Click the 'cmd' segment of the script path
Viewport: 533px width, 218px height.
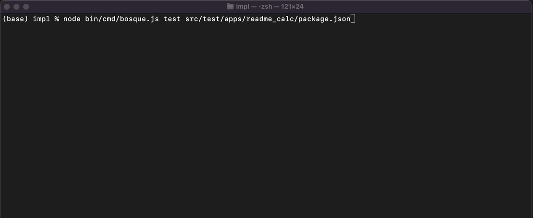pyautogui.click(x=109, y=19)
